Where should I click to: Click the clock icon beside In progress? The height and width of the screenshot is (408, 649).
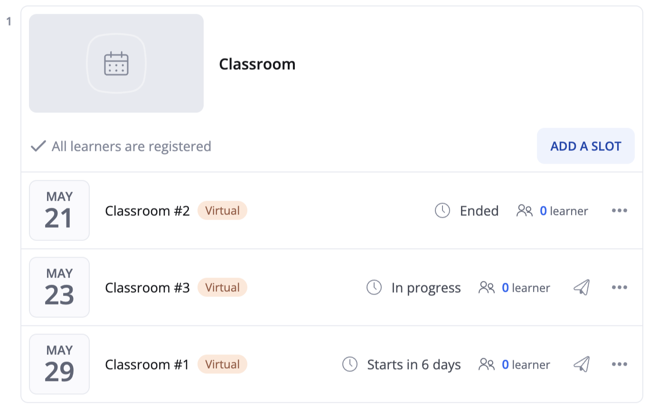(374, 287)
